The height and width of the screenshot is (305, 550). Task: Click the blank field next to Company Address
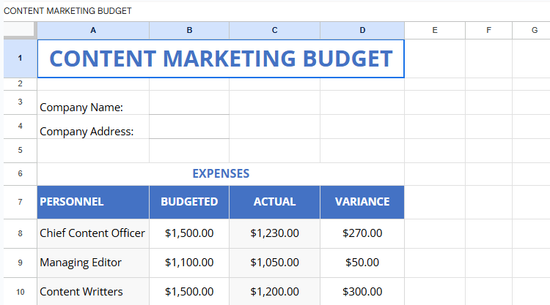click(189, 131)
